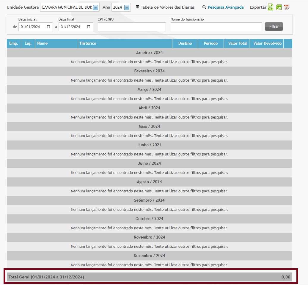
Task: Export the report as Excel spreadsheet
Action: [x=279, y=7]
